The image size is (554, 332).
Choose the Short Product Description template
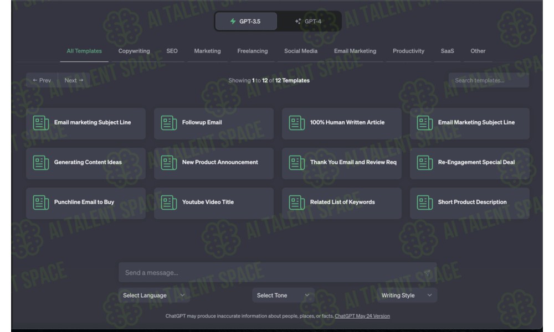click(470, 203)
